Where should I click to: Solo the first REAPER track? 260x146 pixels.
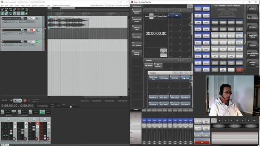pyautogui.click(x=34, y=18)
